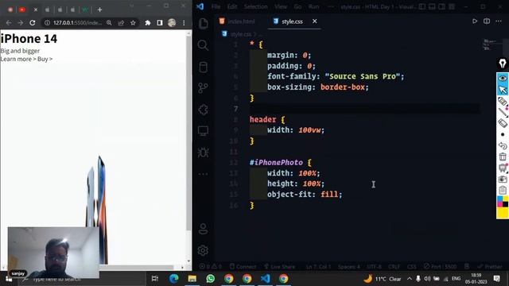The image size is (509, 286).
Task: Go back in Chrome
Action: tap(9, 23)
